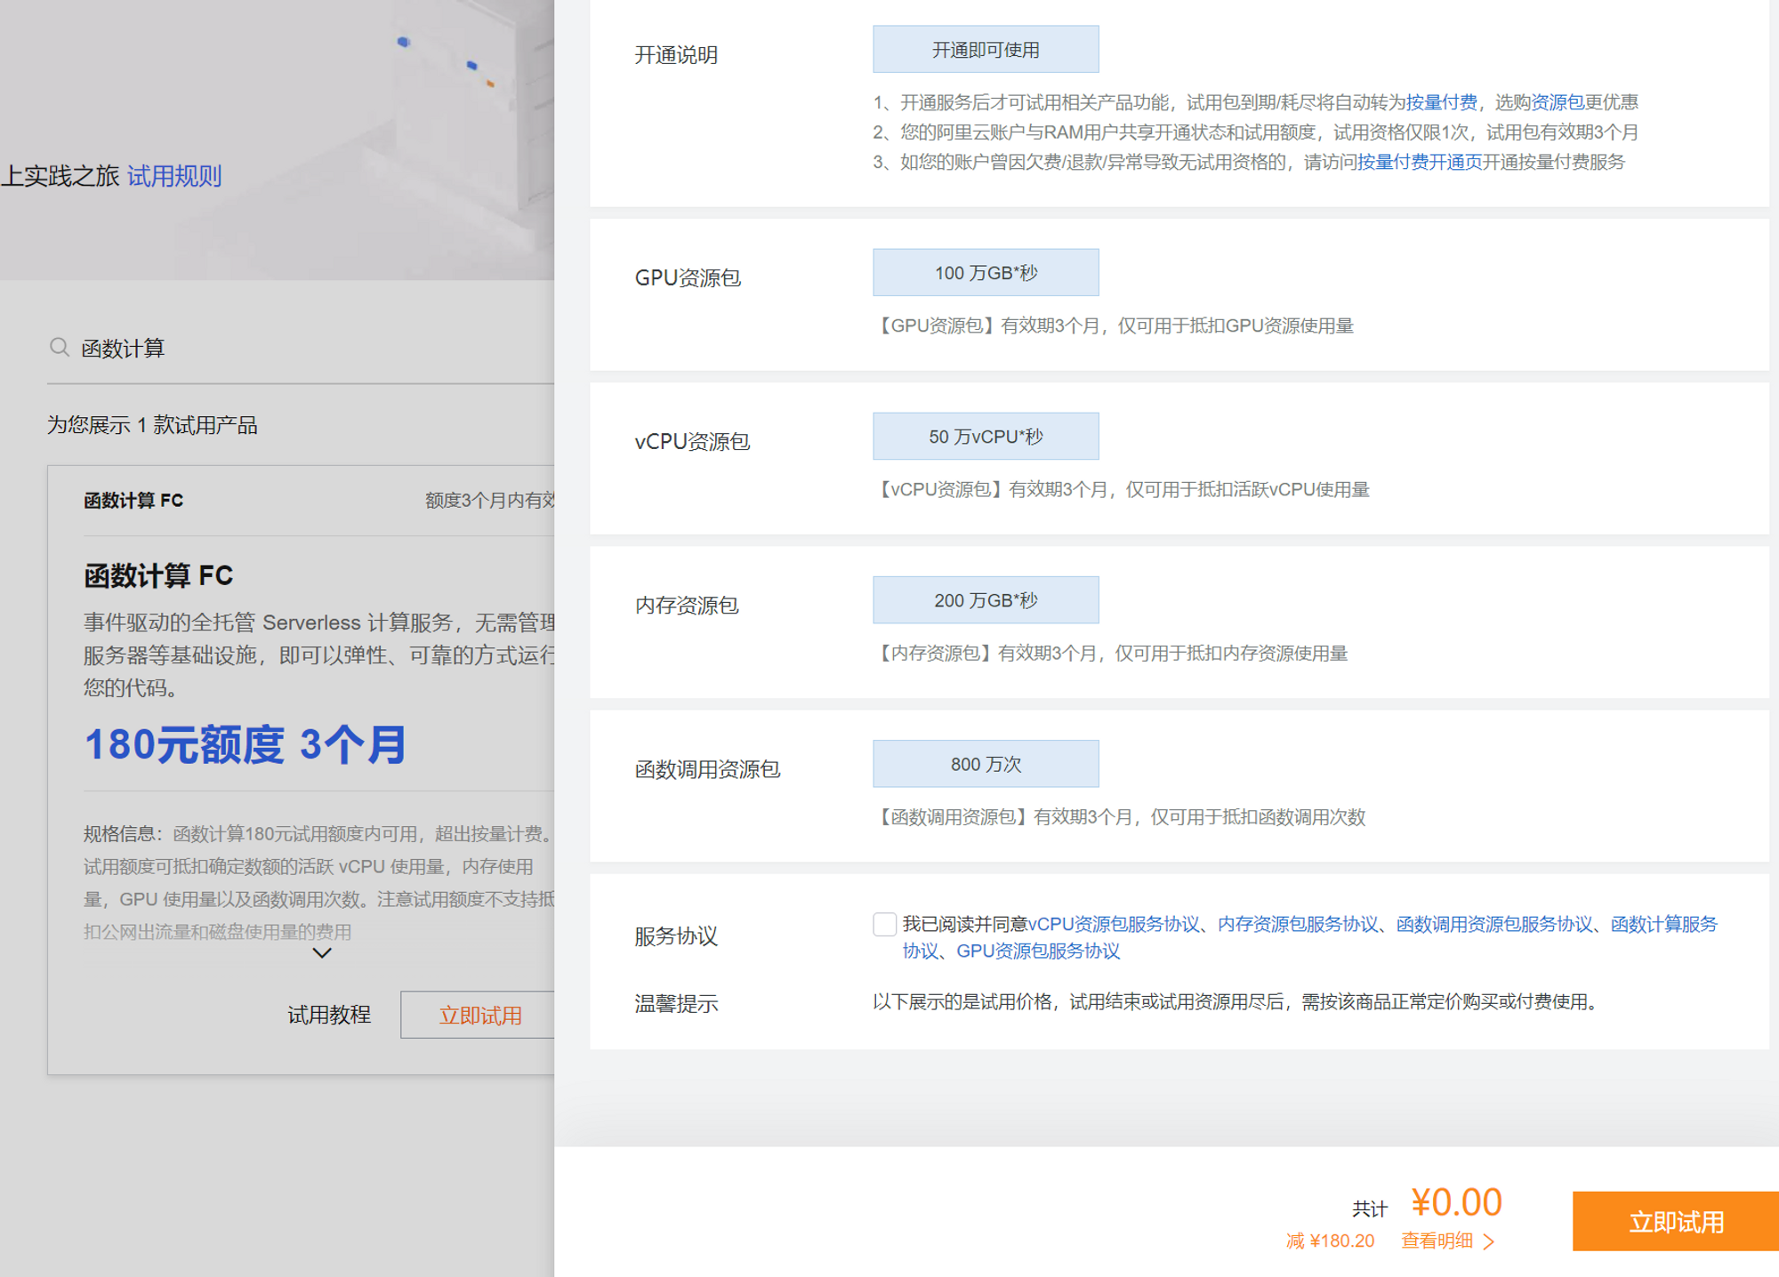Click the orange 立即试用 button

click(x=1676, y=1220)
